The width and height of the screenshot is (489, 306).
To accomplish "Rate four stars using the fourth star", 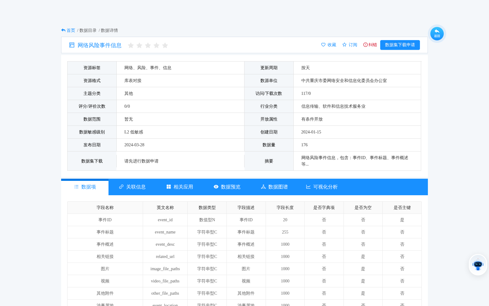I will click(x=156, y=45).
